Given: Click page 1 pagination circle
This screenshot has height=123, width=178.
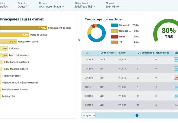Looking at the screenshot, I should [137, 115].
